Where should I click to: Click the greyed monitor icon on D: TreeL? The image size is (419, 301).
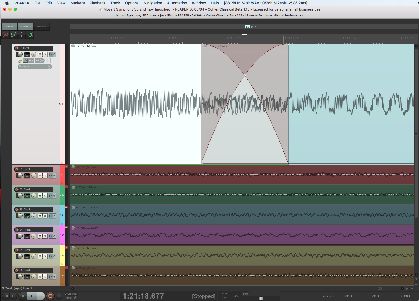[x=48, y=60]
